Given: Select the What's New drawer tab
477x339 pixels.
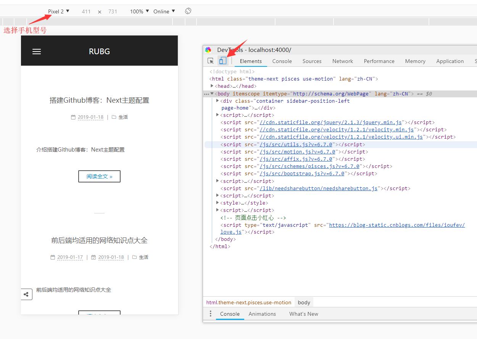Looking at the screenshot, I should pyautogui.click(x=304, y=314).
